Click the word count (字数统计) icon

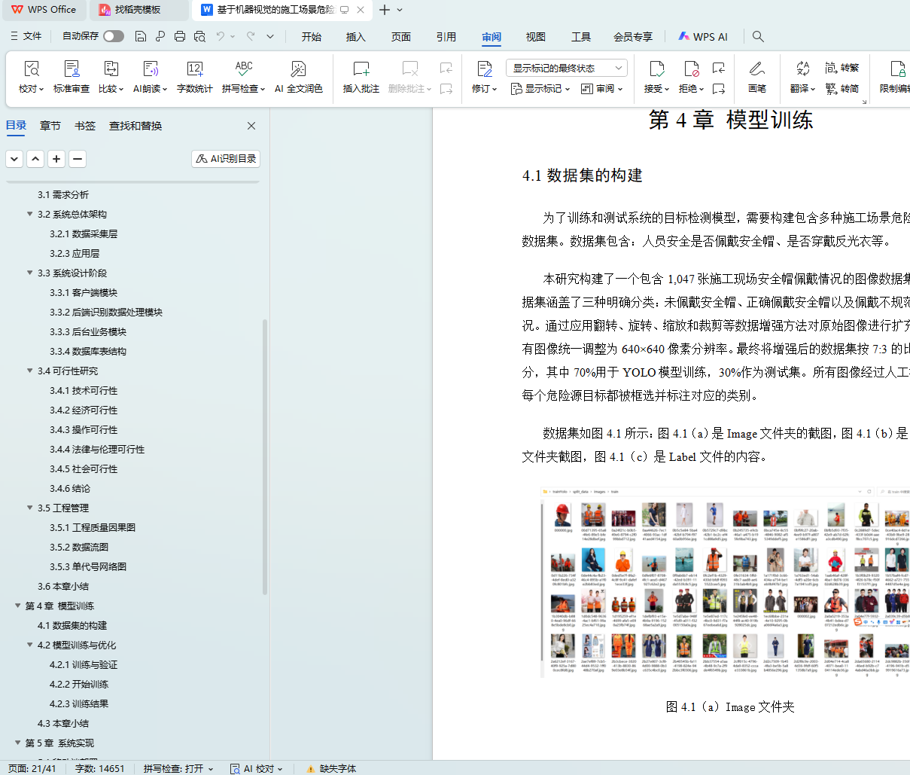[x=194, y=70]
